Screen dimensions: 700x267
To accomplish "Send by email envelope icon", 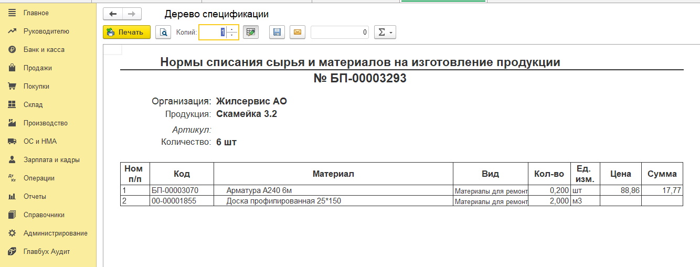I will point(298,32).
